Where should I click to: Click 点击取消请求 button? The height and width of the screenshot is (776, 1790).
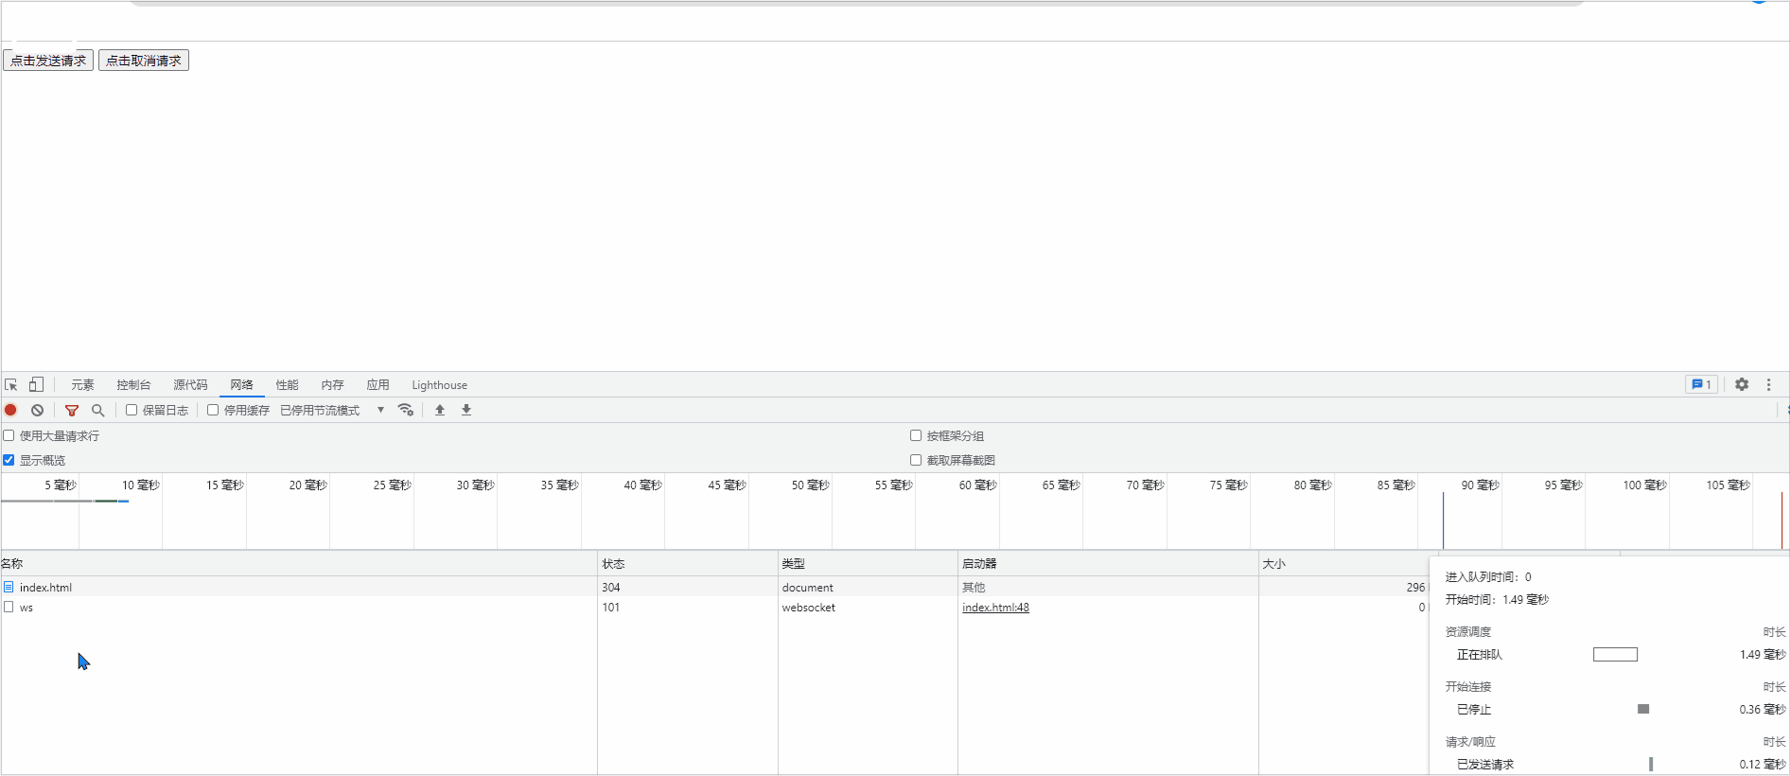(144, 61)
